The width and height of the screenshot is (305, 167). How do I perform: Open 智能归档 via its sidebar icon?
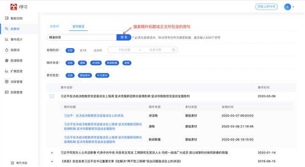[x=7, y=18]
